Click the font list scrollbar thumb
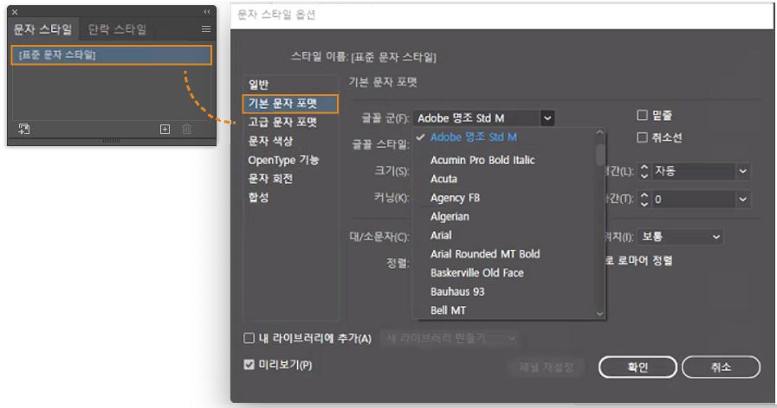777x408 pixels. click(x=599, y=154)
